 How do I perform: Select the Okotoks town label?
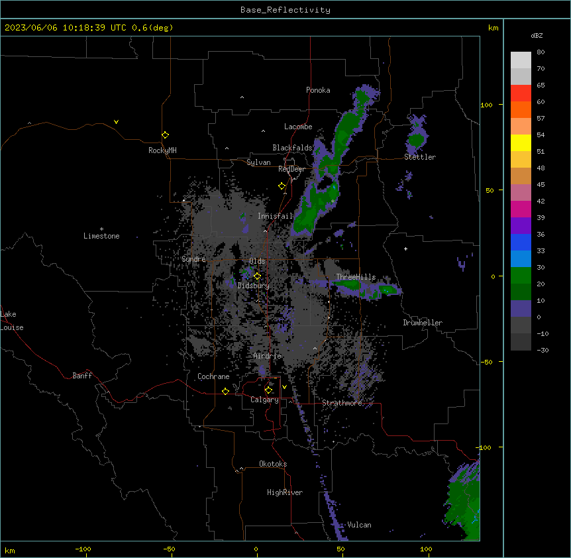[273, 464]
